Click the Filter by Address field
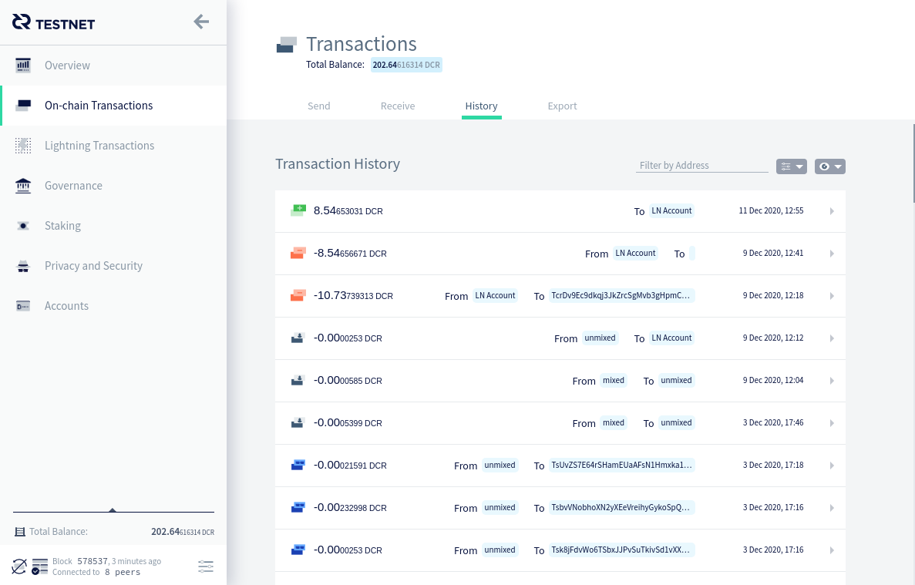 pos(702,166)
